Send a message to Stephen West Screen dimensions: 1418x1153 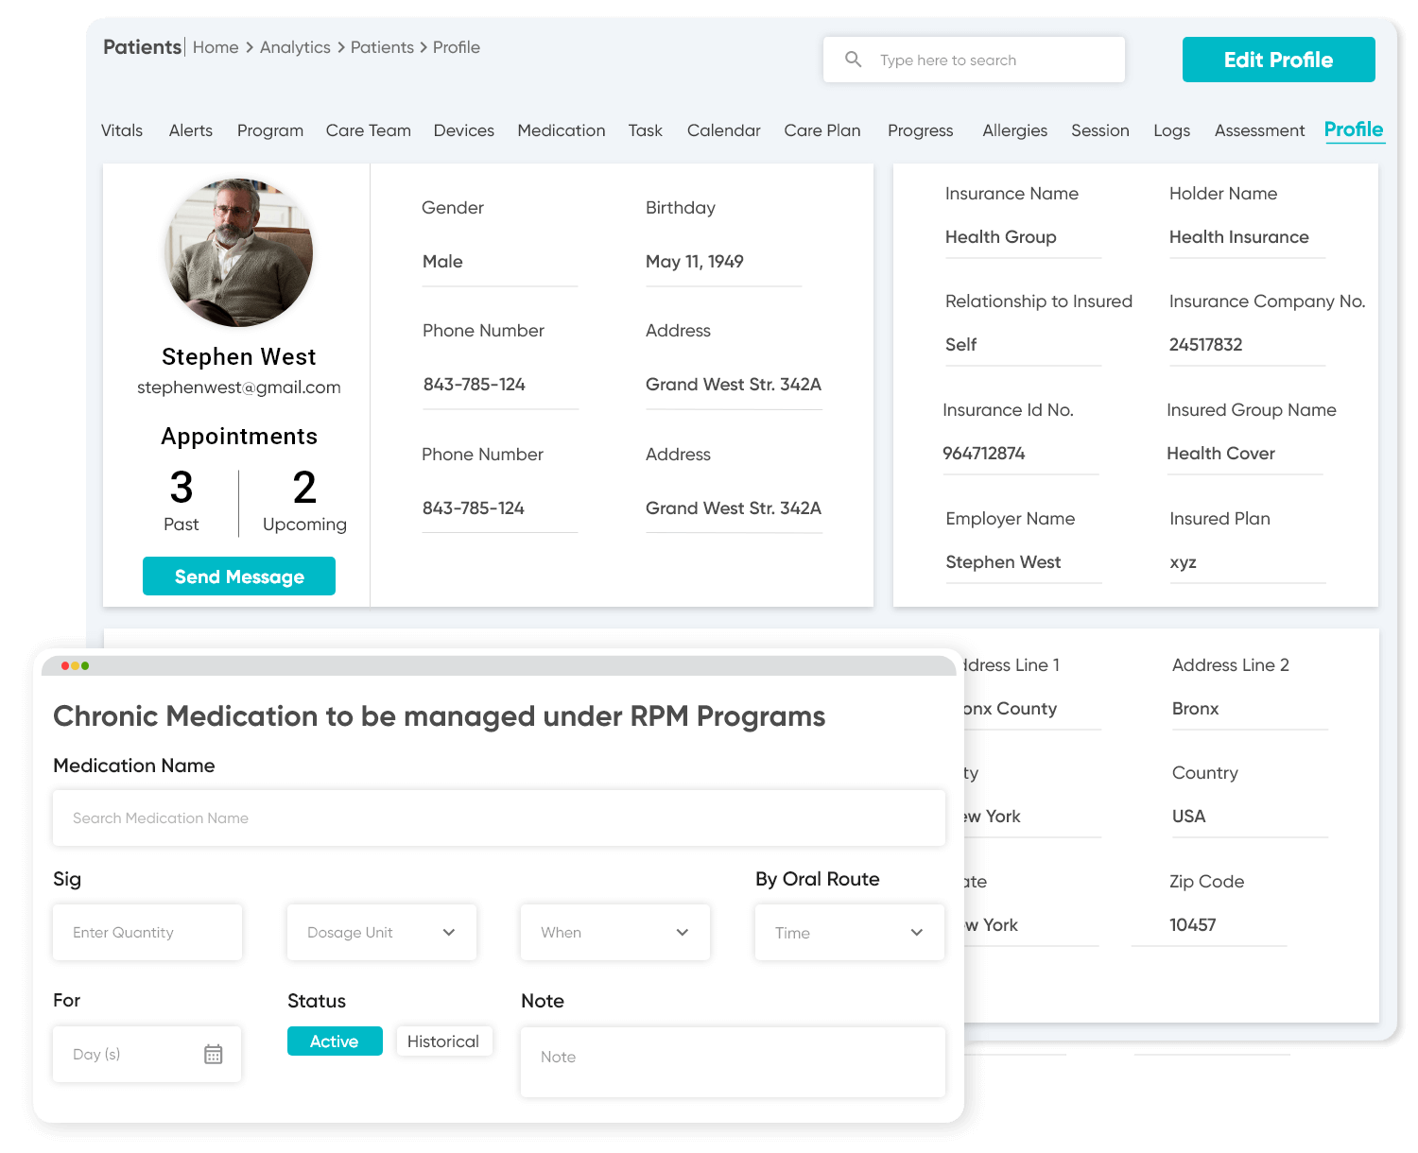[x=238, y=576]
